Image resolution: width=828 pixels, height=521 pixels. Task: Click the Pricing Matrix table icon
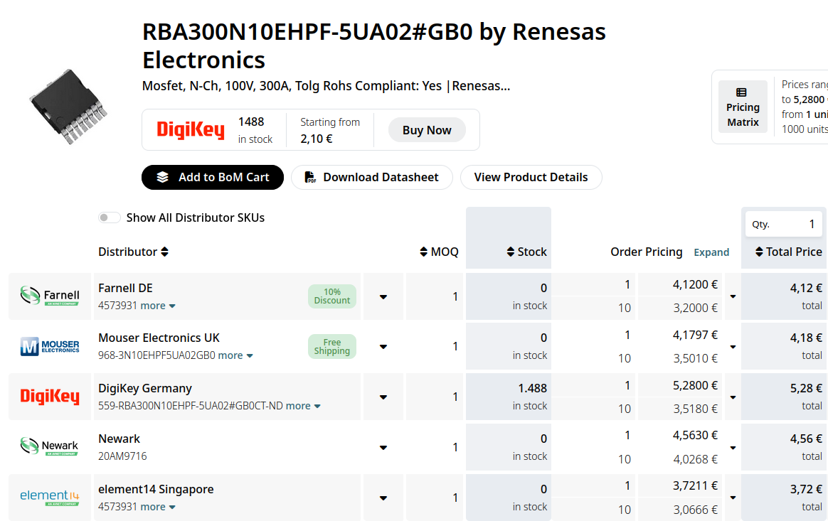point(741,92)
